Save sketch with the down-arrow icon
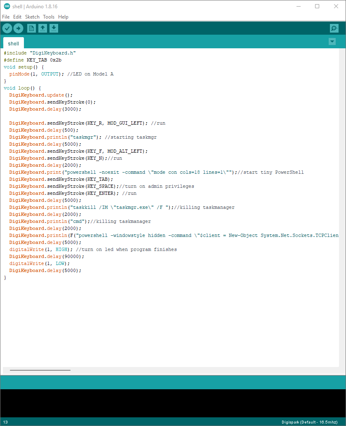346x426 pixels. coord(54,28)
